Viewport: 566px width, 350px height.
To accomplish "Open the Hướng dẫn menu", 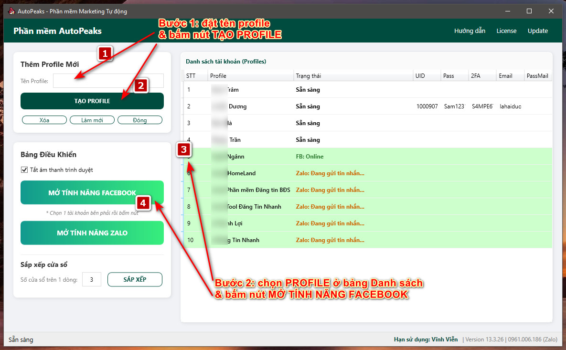I will click(470, 31).
